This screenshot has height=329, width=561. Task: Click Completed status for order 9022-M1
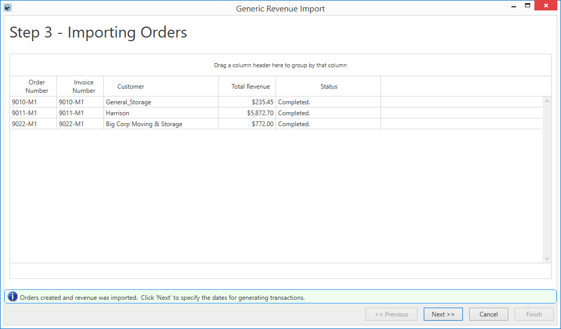[294, 124]
